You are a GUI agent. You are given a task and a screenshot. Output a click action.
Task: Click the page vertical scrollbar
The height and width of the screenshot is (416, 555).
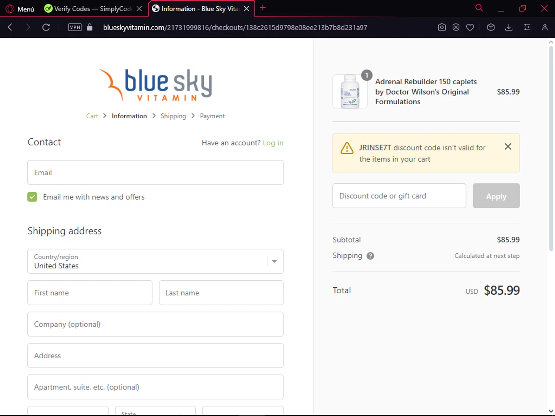[x=551, y=148]
